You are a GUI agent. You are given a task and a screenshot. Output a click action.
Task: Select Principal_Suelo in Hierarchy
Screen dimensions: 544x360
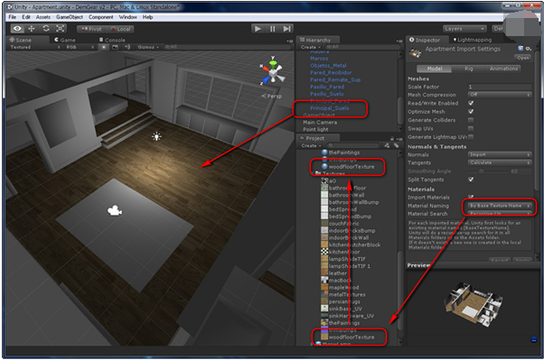click(x=330, y=108)
